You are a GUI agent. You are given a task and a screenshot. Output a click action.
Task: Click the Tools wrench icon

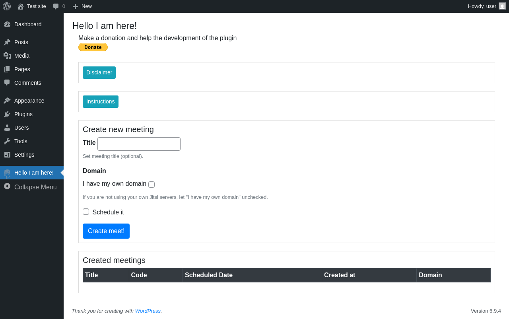7,141
